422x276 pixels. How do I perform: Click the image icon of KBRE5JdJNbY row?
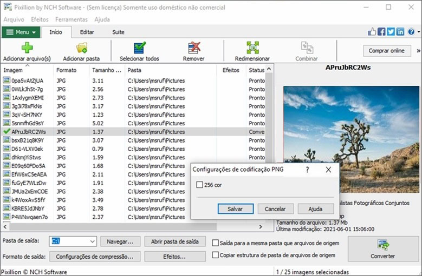(x=7, y=208)
